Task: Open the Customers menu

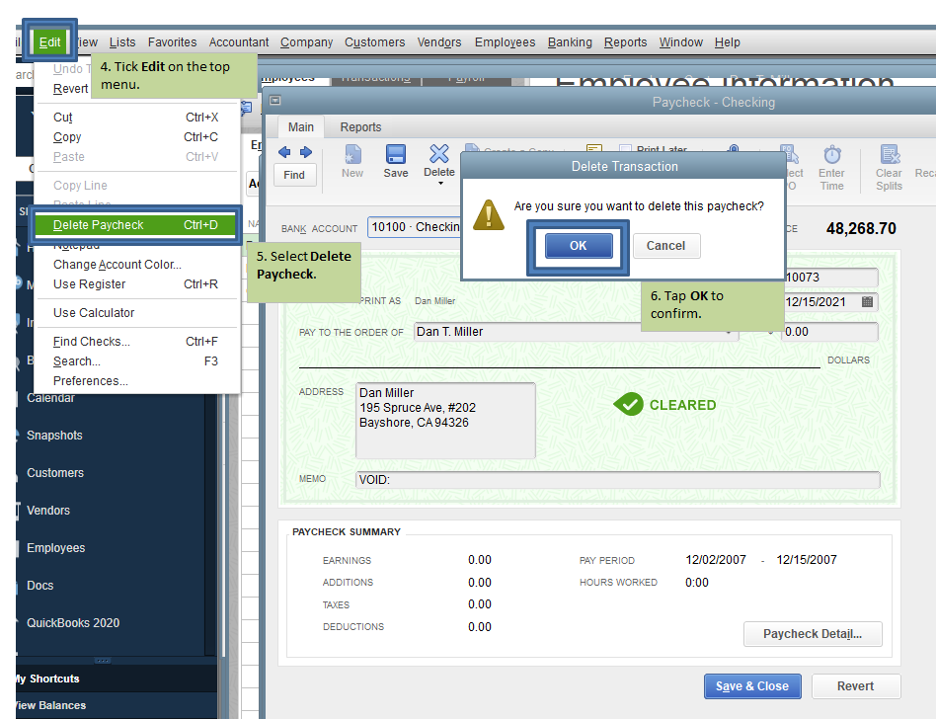Action: 375,41
